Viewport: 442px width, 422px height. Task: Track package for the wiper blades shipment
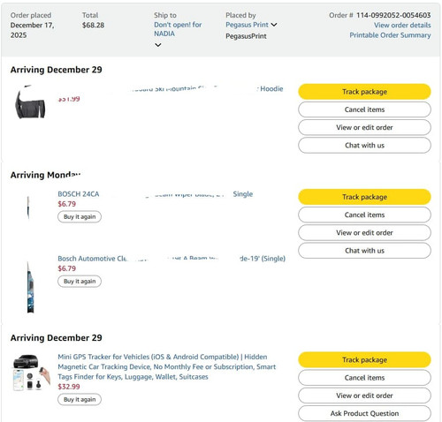[364, 197]
